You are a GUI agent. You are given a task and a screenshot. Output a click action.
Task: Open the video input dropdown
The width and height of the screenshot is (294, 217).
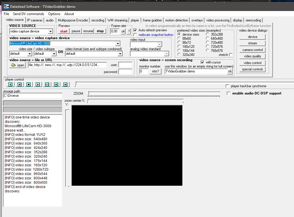click(159, 44)
